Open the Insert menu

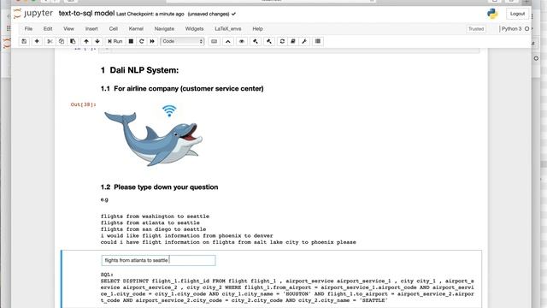tap(91, 28)
